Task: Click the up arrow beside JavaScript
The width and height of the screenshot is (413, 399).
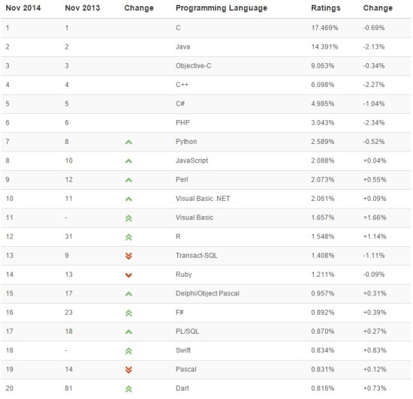Action: tap(128, 161)
